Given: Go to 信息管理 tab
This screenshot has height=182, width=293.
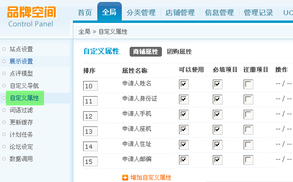Looking at the screenshot, I should (x=219, y=13).
